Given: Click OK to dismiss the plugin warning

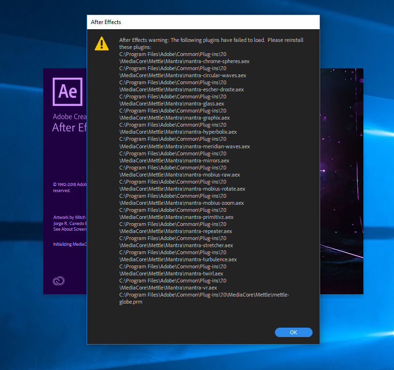Looking at the screenshot, I should (293, 332).
